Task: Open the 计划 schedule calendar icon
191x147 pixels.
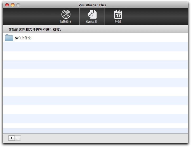Action: pyautogui.click(x=118, y=14)
